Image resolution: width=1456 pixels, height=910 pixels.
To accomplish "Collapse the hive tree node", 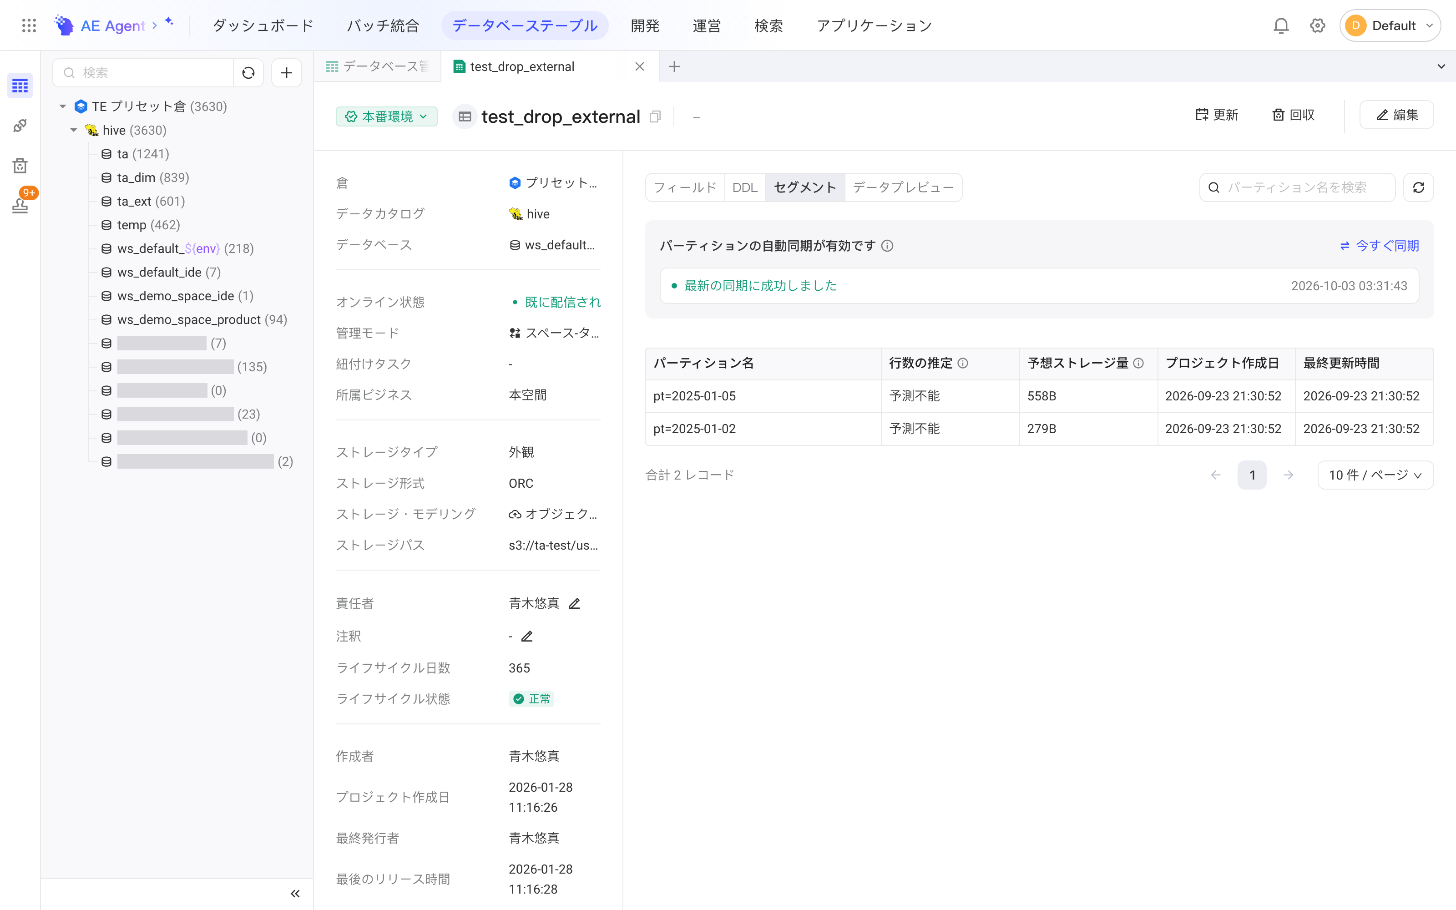I will pyautogui.click(x=74, y=130).
